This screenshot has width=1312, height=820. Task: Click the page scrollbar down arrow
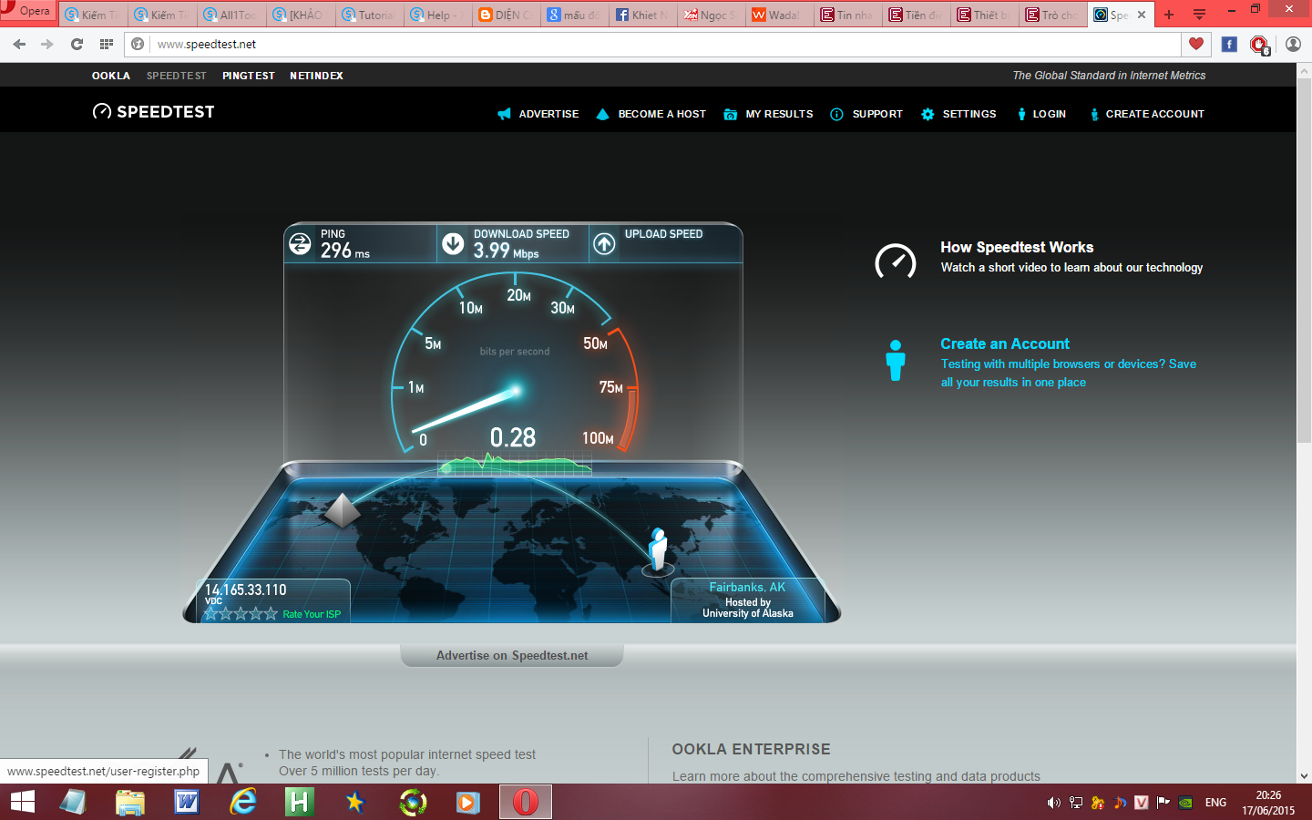1304,776
